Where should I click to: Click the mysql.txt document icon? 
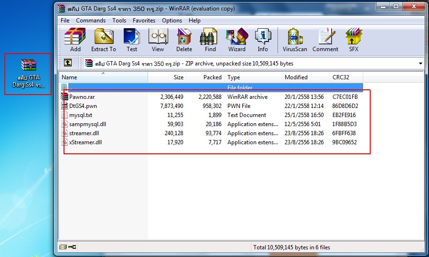point(65,115)
